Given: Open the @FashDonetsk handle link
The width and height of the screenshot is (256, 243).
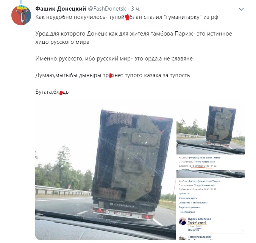Looking at the screenshot, I should tap(107, 9).
